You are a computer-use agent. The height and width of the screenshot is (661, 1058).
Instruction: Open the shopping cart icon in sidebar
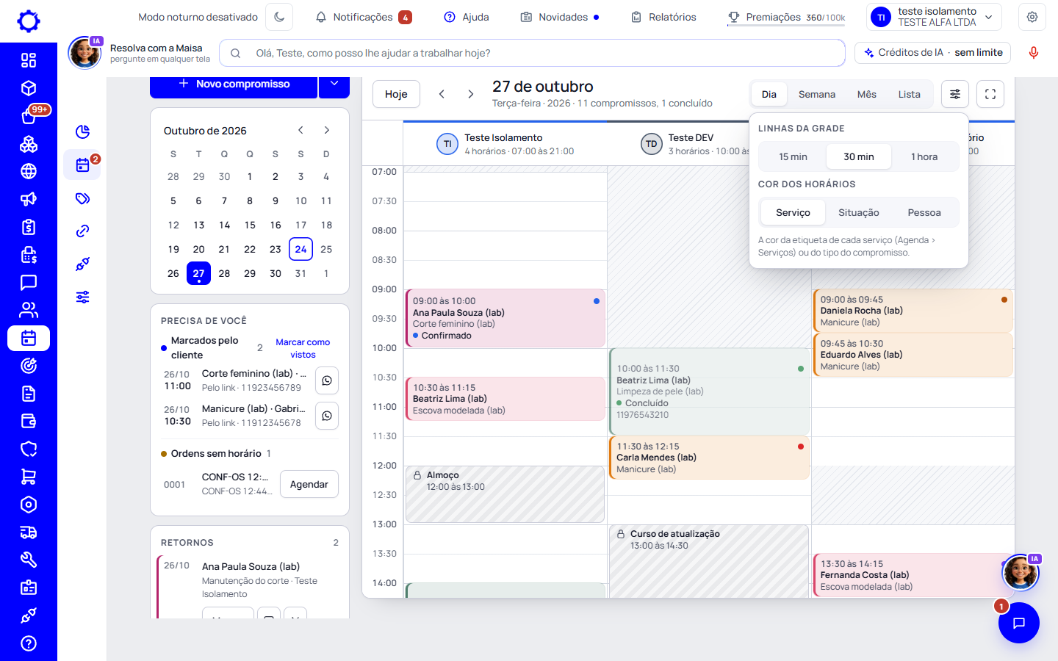pos(29,477)
